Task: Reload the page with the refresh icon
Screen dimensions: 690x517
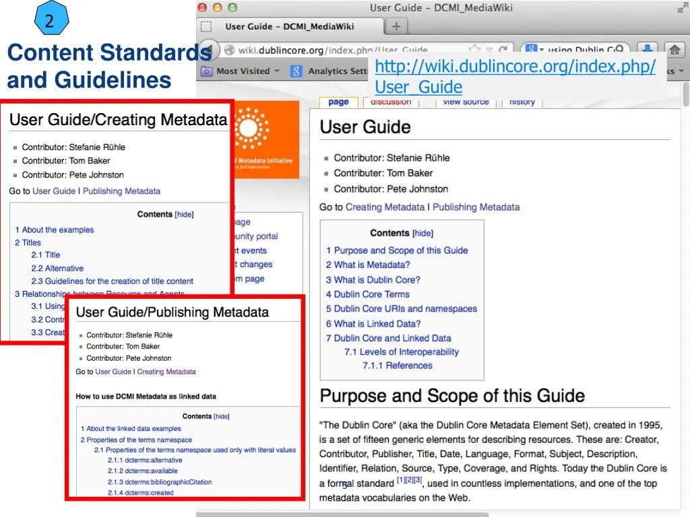Action: point(503,49)
